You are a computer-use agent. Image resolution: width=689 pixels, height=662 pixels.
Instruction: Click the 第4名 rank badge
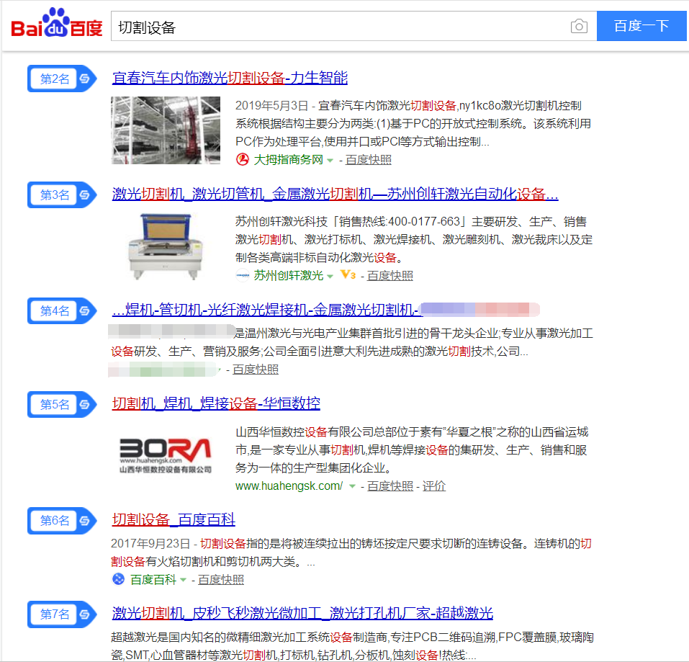(x=62, y=310)
